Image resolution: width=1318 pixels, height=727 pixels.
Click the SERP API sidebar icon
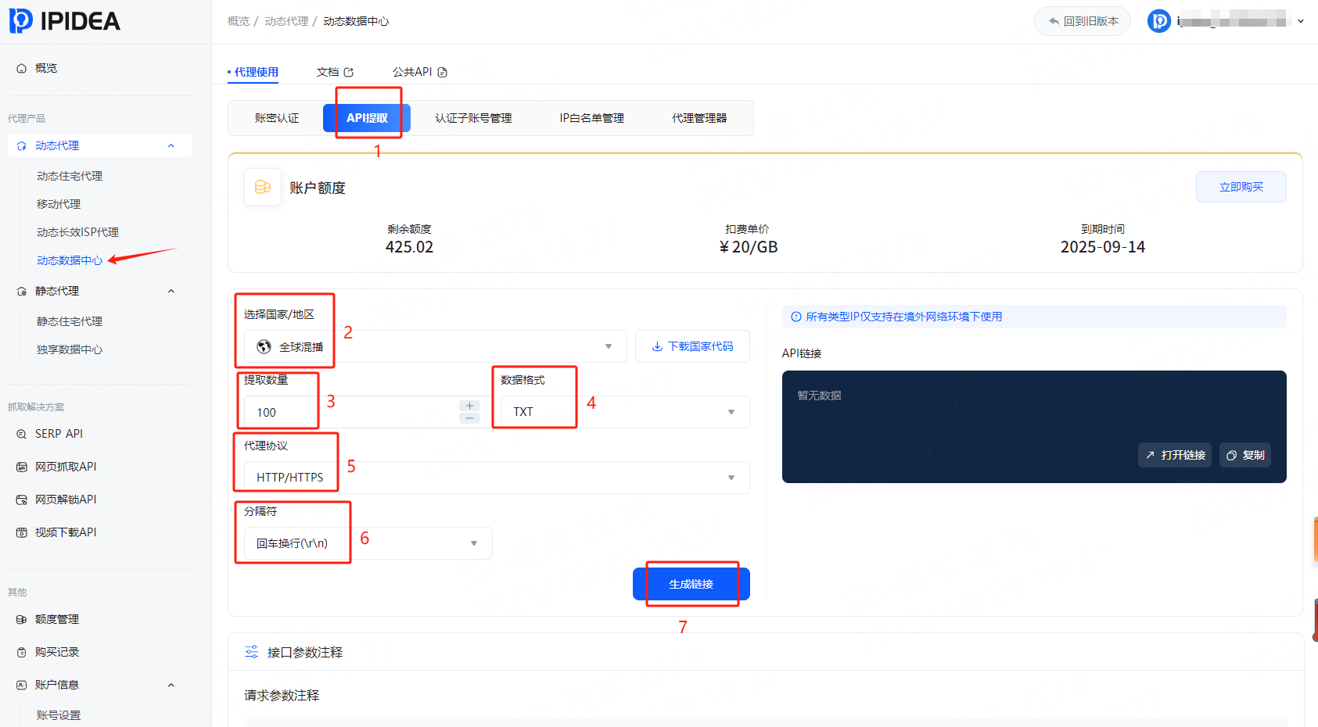tap(22, 434)
